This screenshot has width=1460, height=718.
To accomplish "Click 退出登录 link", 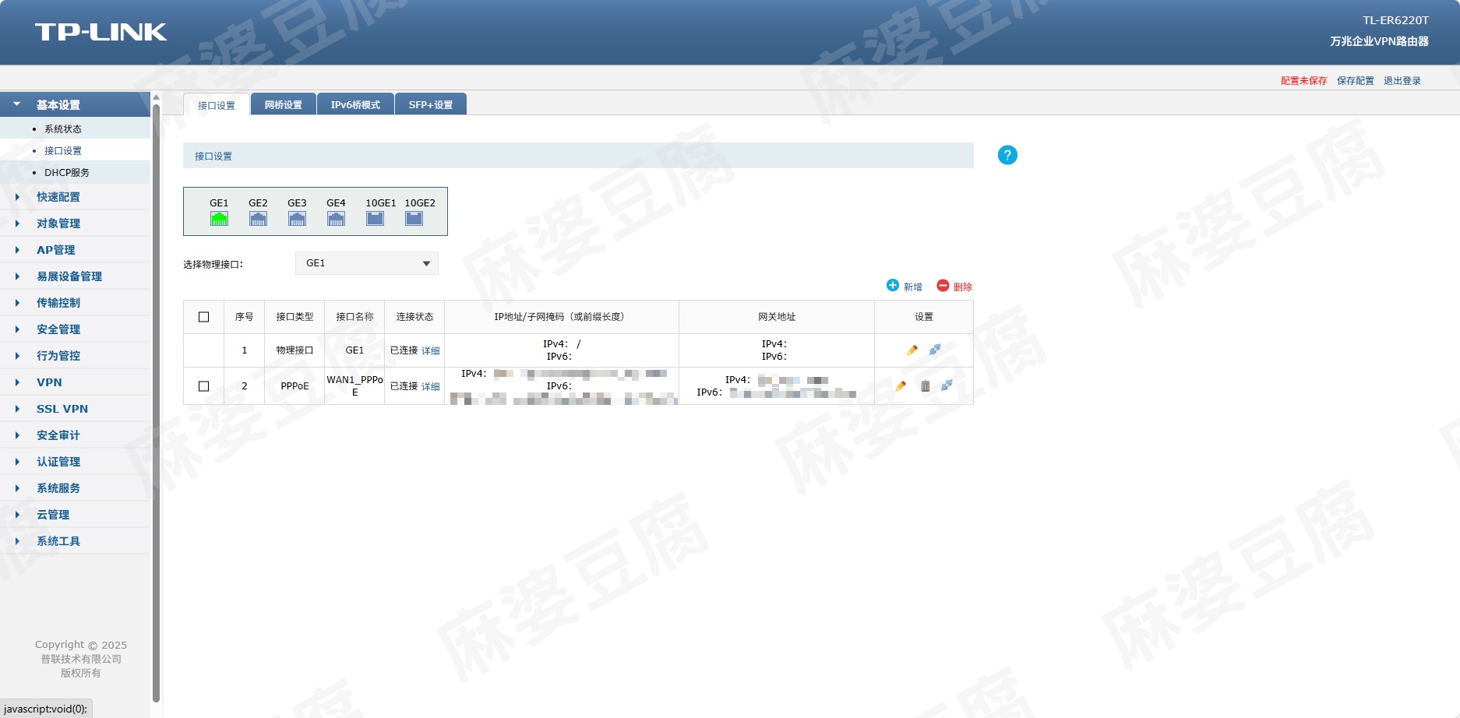I will click(x=1402, y=81).
